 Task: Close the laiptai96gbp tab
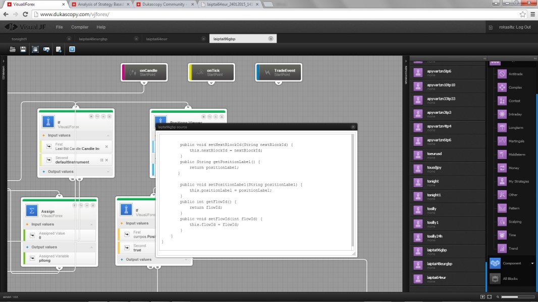click(271, 39)
